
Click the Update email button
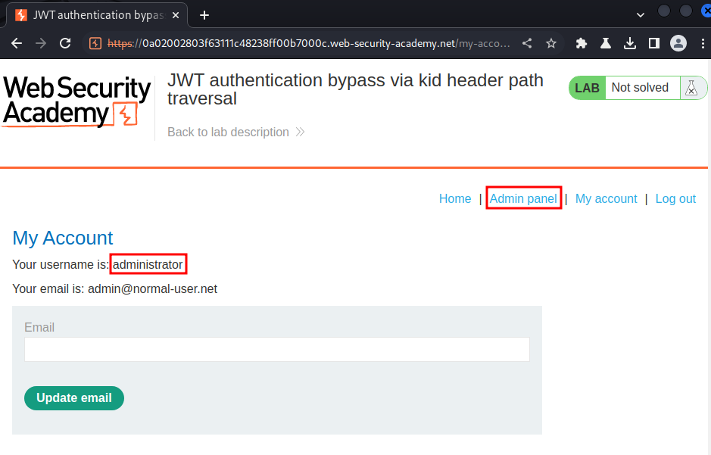[74, 398]
